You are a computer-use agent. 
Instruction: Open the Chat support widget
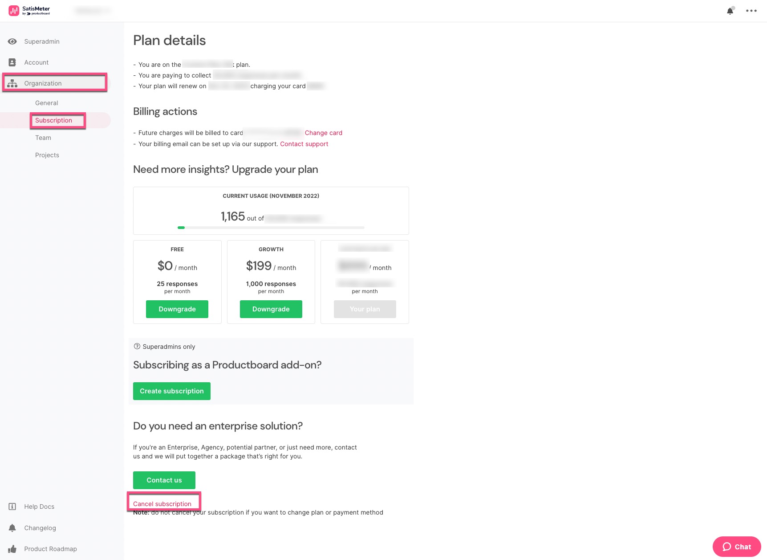(737, 547)
